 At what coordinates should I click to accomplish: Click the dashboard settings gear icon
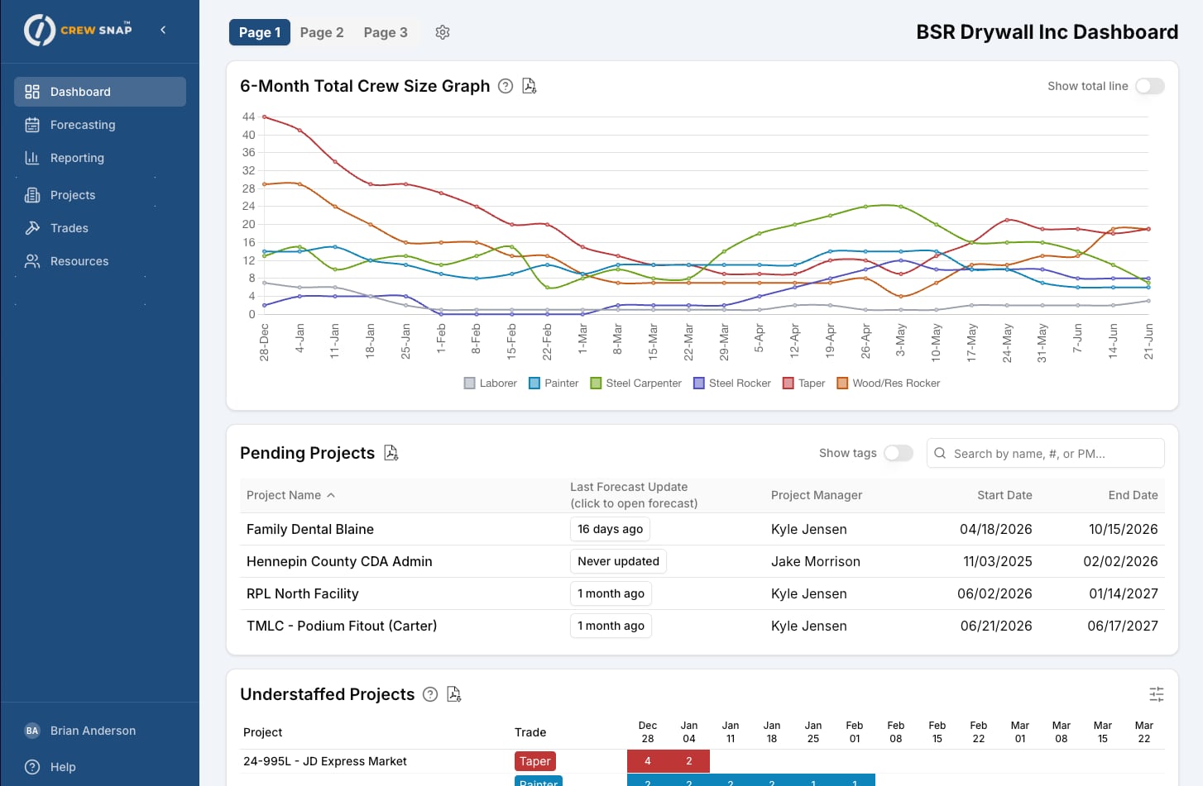click(443, 32)
